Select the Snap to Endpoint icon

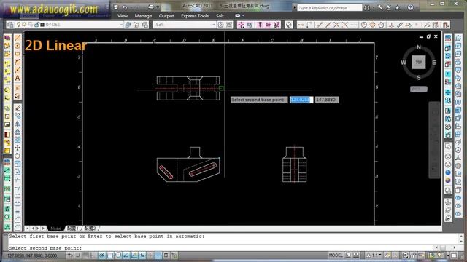tap(320, 25)
